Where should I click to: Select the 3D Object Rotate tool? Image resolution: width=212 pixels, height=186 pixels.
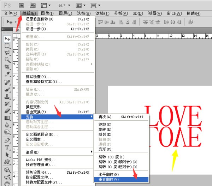(x=7, y=170)
